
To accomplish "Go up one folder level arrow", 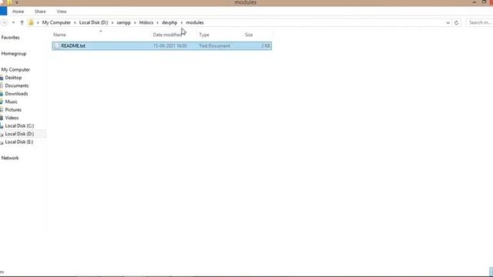I will click(x=22, y=22).
